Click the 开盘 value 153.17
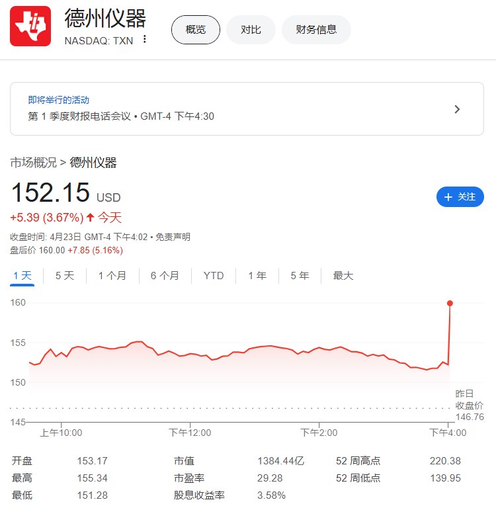 click(92, 460)
